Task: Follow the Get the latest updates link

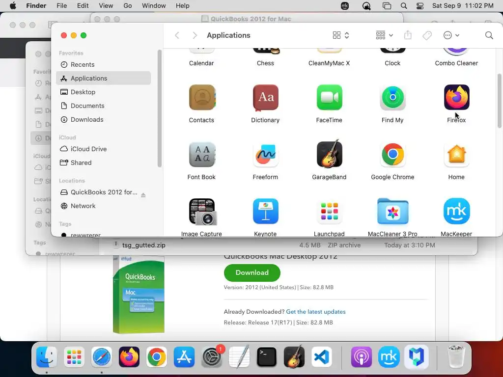Action: (316, 312)
